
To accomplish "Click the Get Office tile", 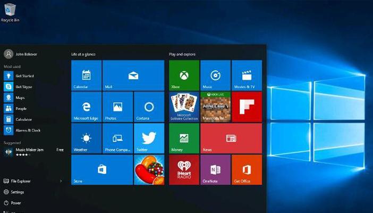I will coord(247,169).
